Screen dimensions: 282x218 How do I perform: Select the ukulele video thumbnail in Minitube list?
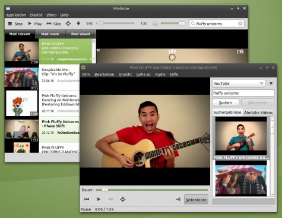(21, 52)
